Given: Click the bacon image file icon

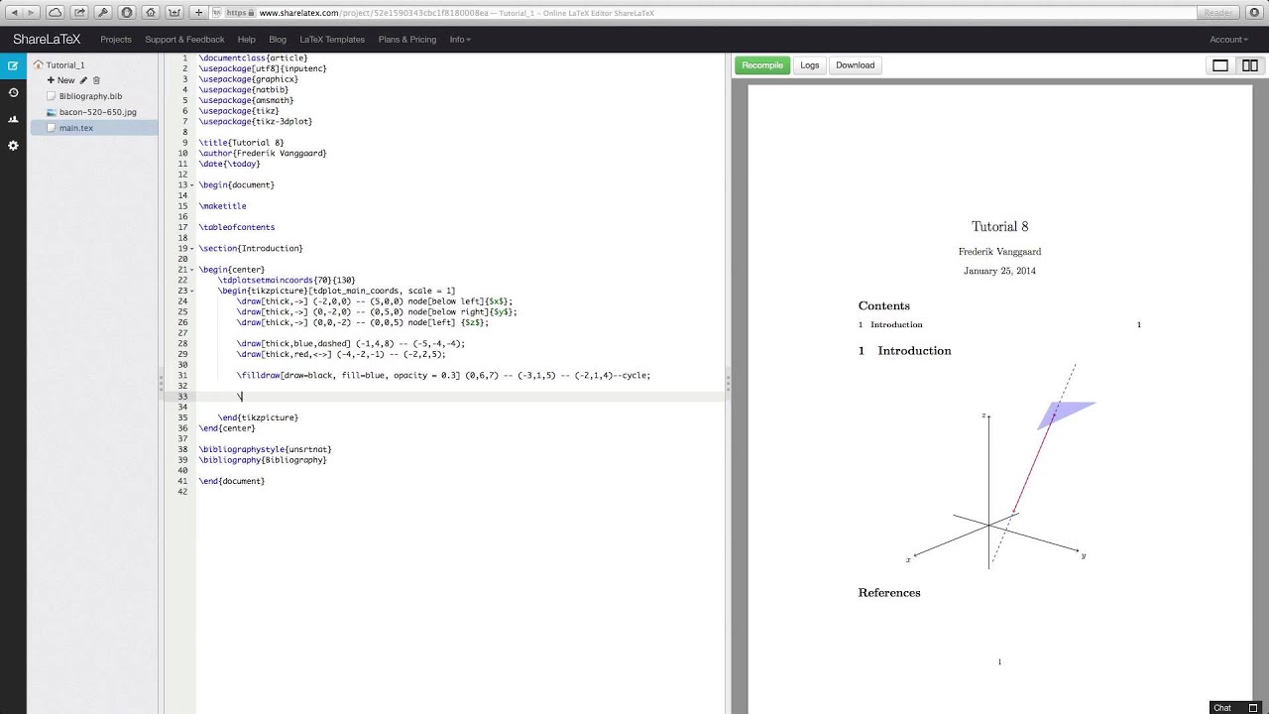Looking at the screenshot, I should pos(51,112).
